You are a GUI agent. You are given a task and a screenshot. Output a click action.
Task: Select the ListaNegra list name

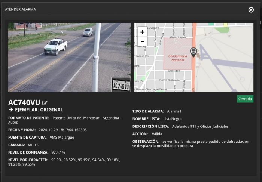[173, 119]
